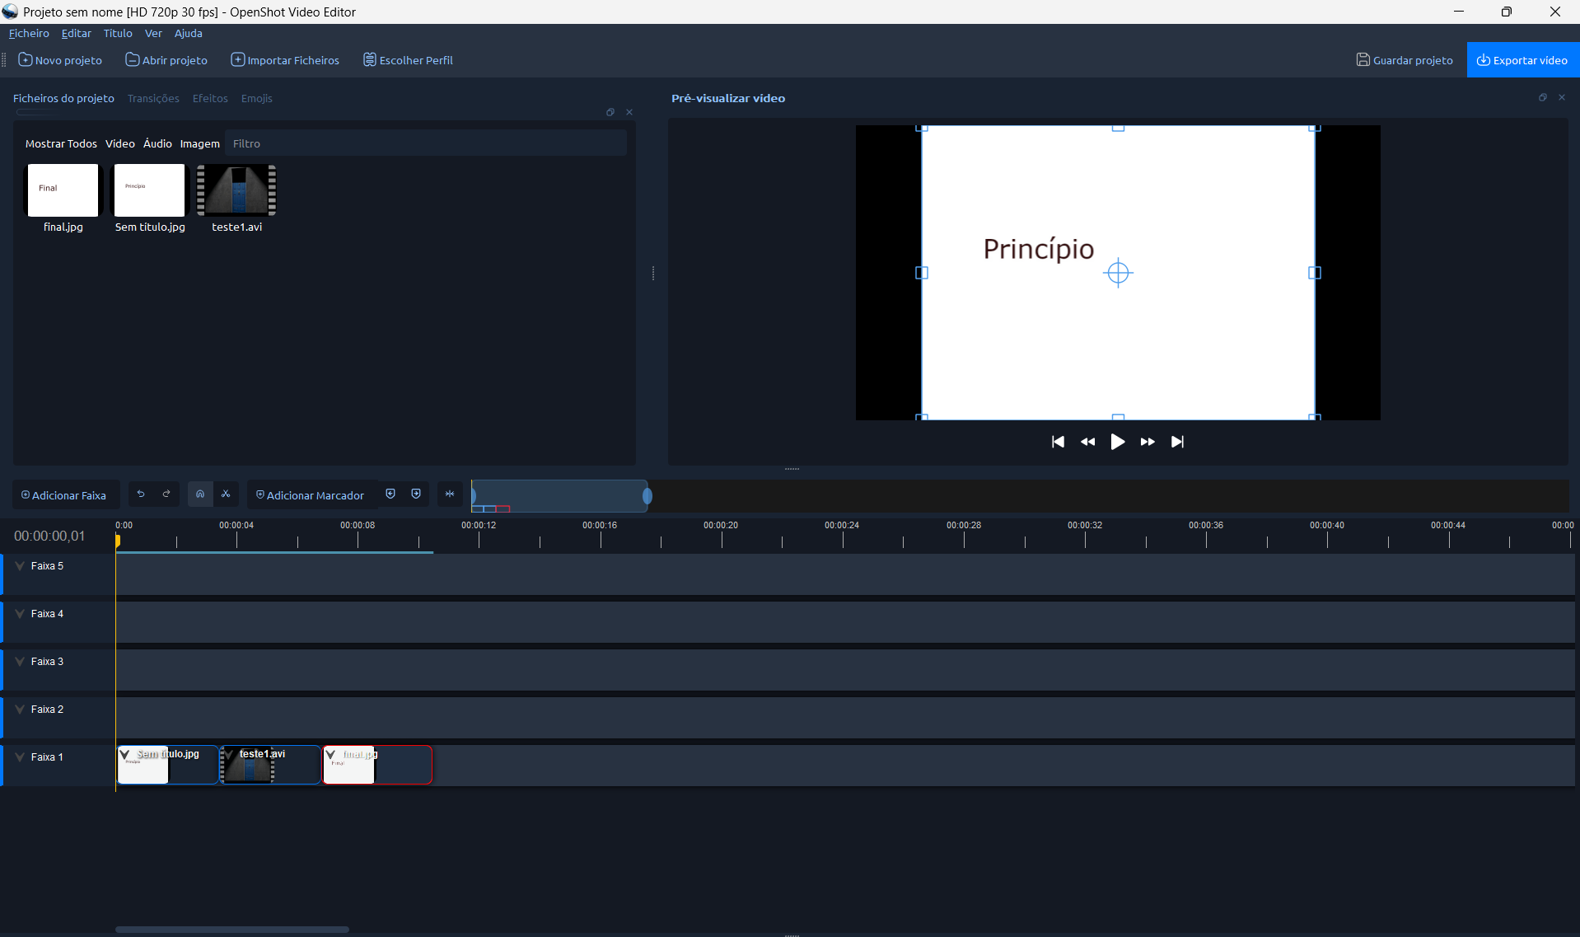
Task: Float the video preview panel
Action: (x=1543, y=97)
